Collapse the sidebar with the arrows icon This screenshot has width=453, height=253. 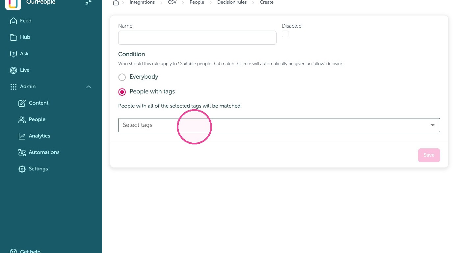pyautogui.click(x=88, y=3)
